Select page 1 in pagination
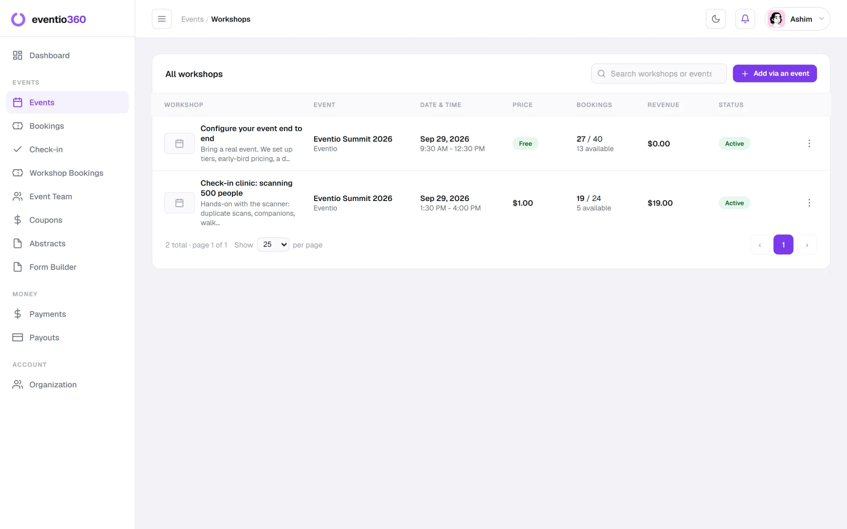The height and width of the screenshot is (529, 847). point(783,245)
